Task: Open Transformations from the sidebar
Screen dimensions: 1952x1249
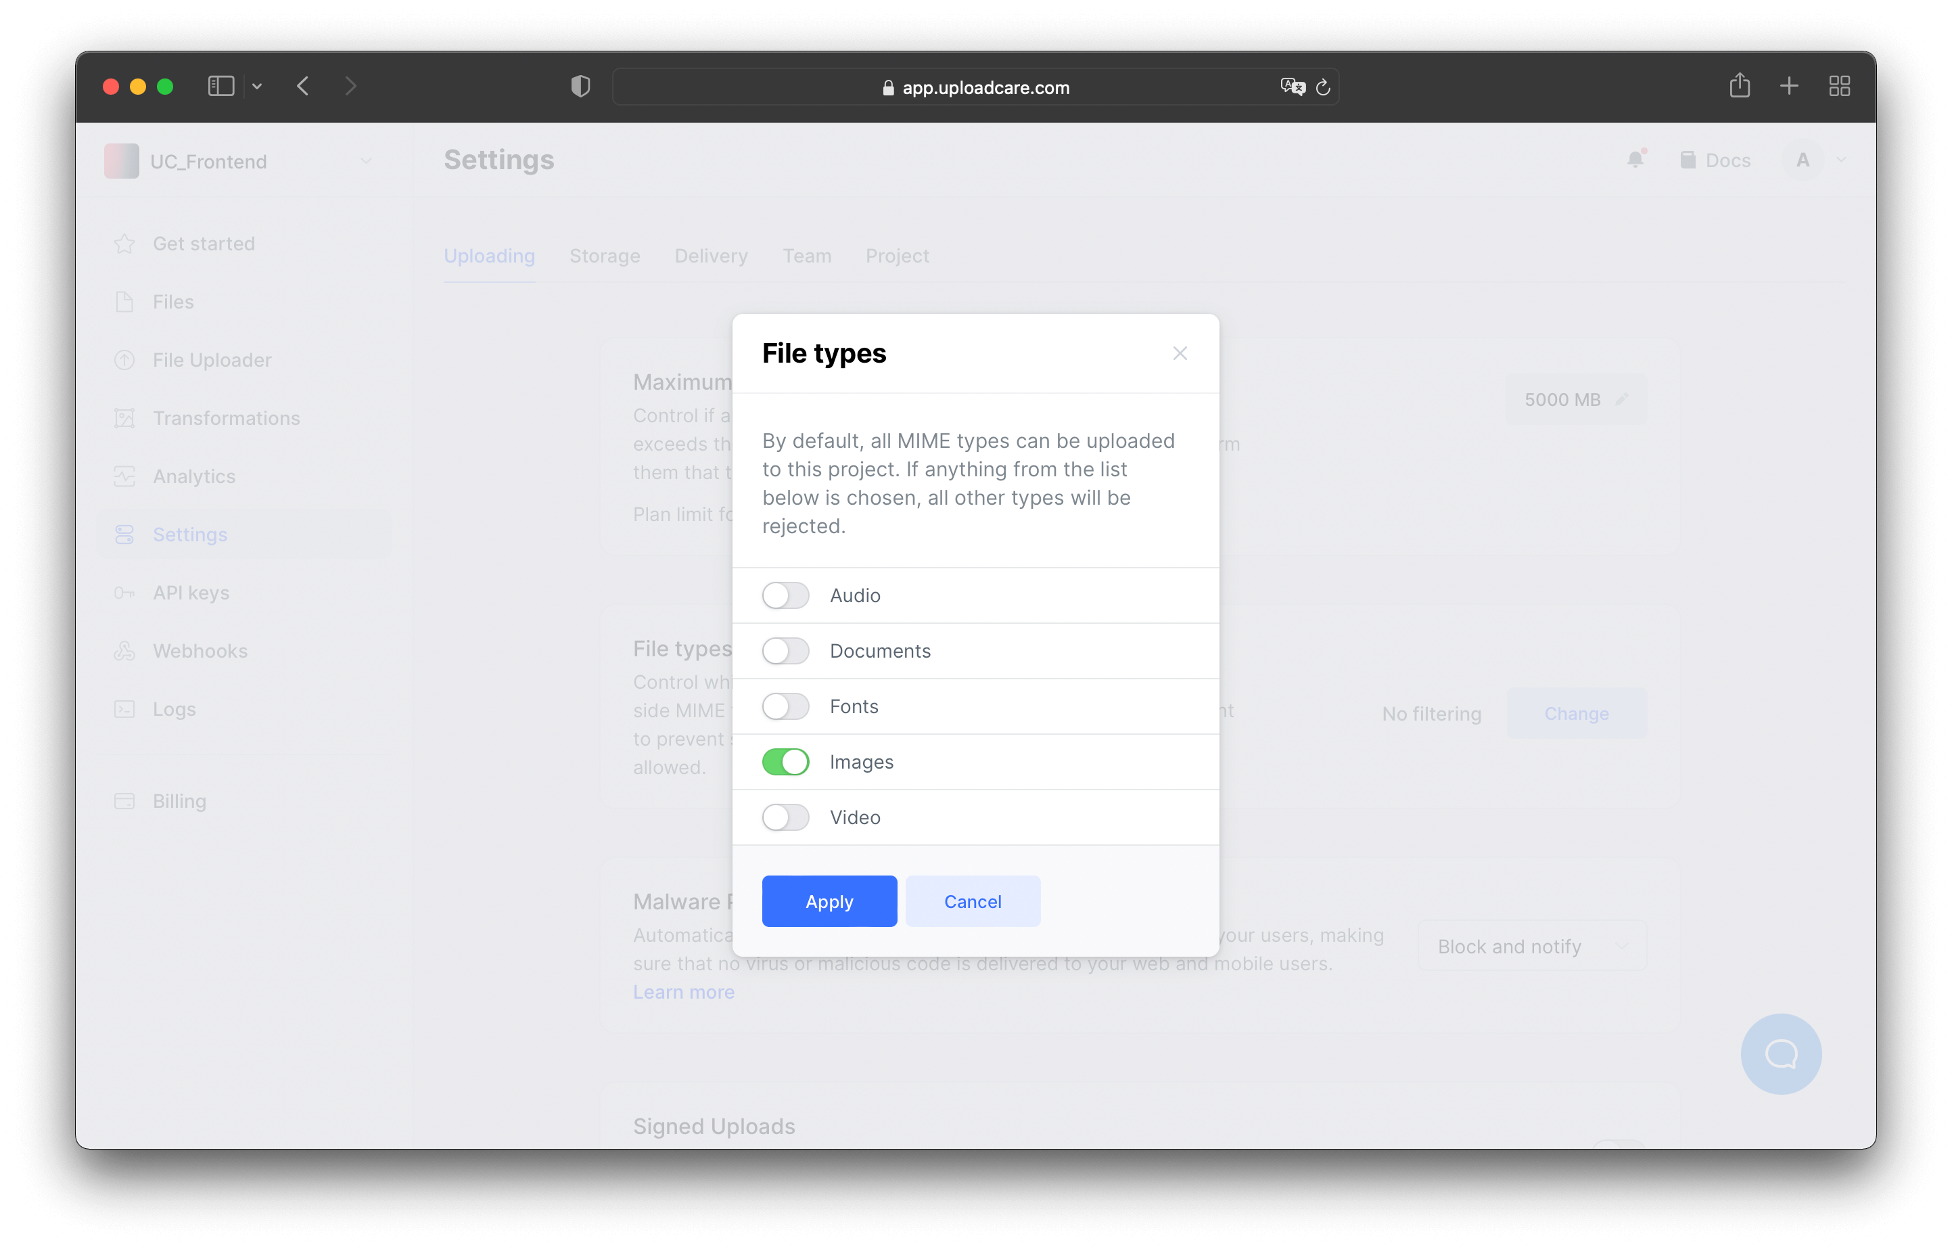Action: pyautogui.click(x=226, y=417)
